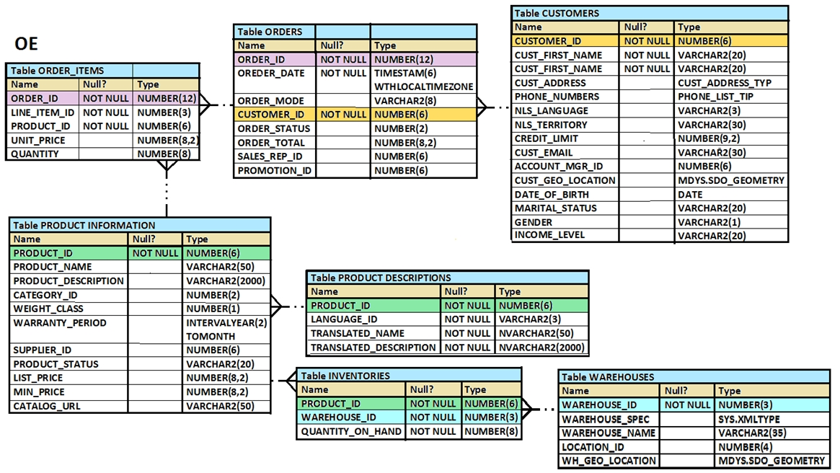Click the crow's foot connector below ORDER_ITEMS table

coord(167,168)
